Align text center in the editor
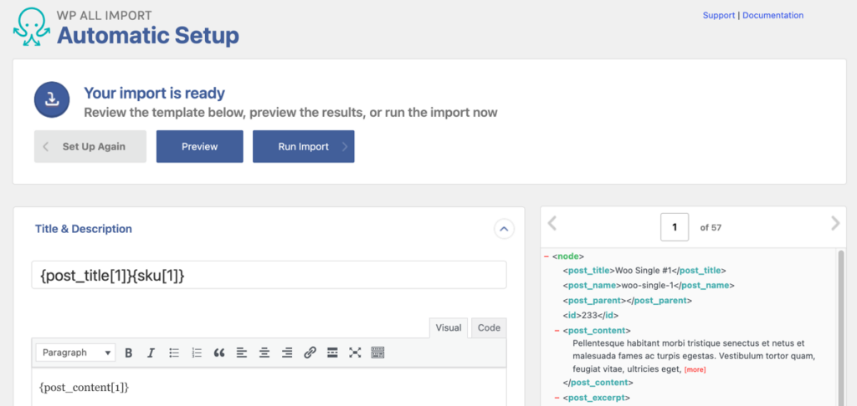The image size is (857, 406). [x=264, y=353]
